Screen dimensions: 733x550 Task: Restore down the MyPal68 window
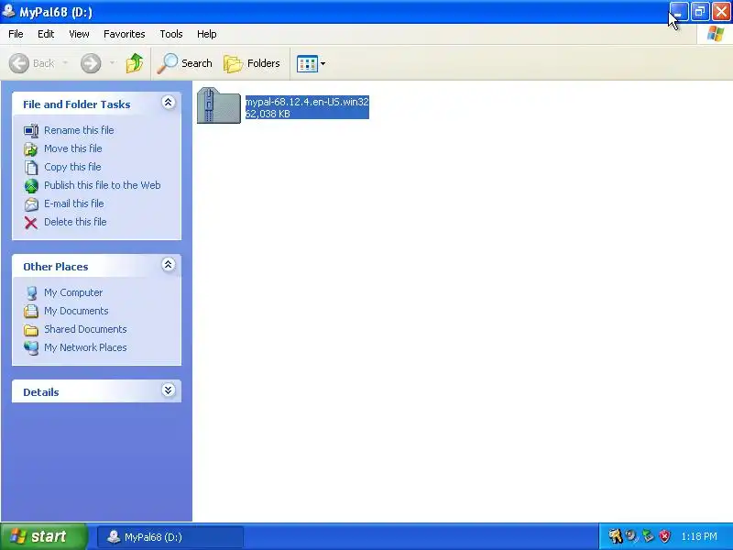(700, 12)
